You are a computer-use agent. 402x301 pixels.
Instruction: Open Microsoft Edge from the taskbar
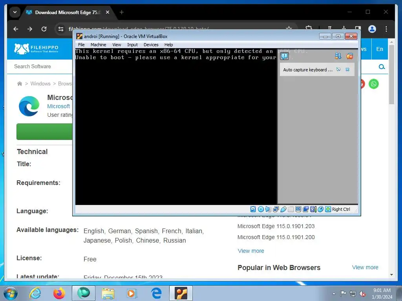[x=156, y=293]
